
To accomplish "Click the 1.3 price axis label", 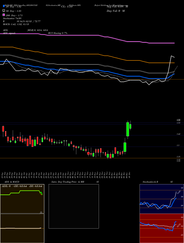I will coord(178,145).
